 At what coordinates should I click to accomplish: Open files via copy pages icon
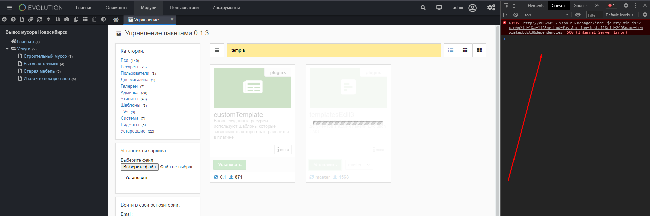pos(76,19)
